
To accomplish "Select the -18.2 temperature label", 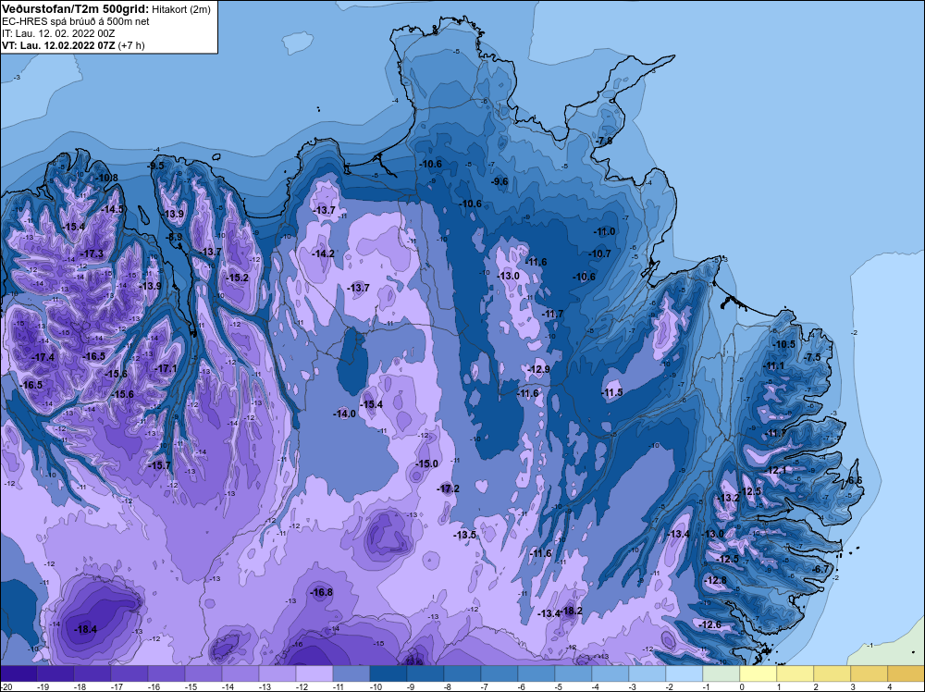I will pos(571,612).
